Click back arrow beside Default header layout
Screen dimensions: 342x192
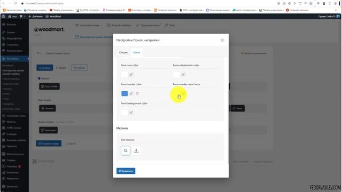[x=39, y=53]
